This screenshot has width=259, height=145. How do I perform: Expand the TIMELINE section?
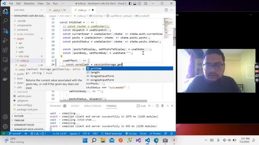pos(19,120)
